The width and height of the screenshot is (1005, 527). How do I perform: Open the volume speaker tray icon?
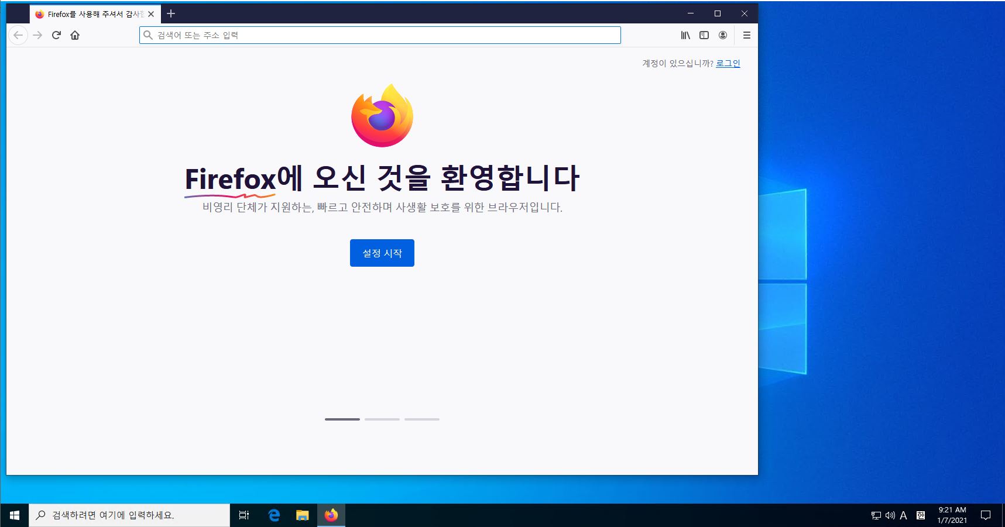pos(890,515)
